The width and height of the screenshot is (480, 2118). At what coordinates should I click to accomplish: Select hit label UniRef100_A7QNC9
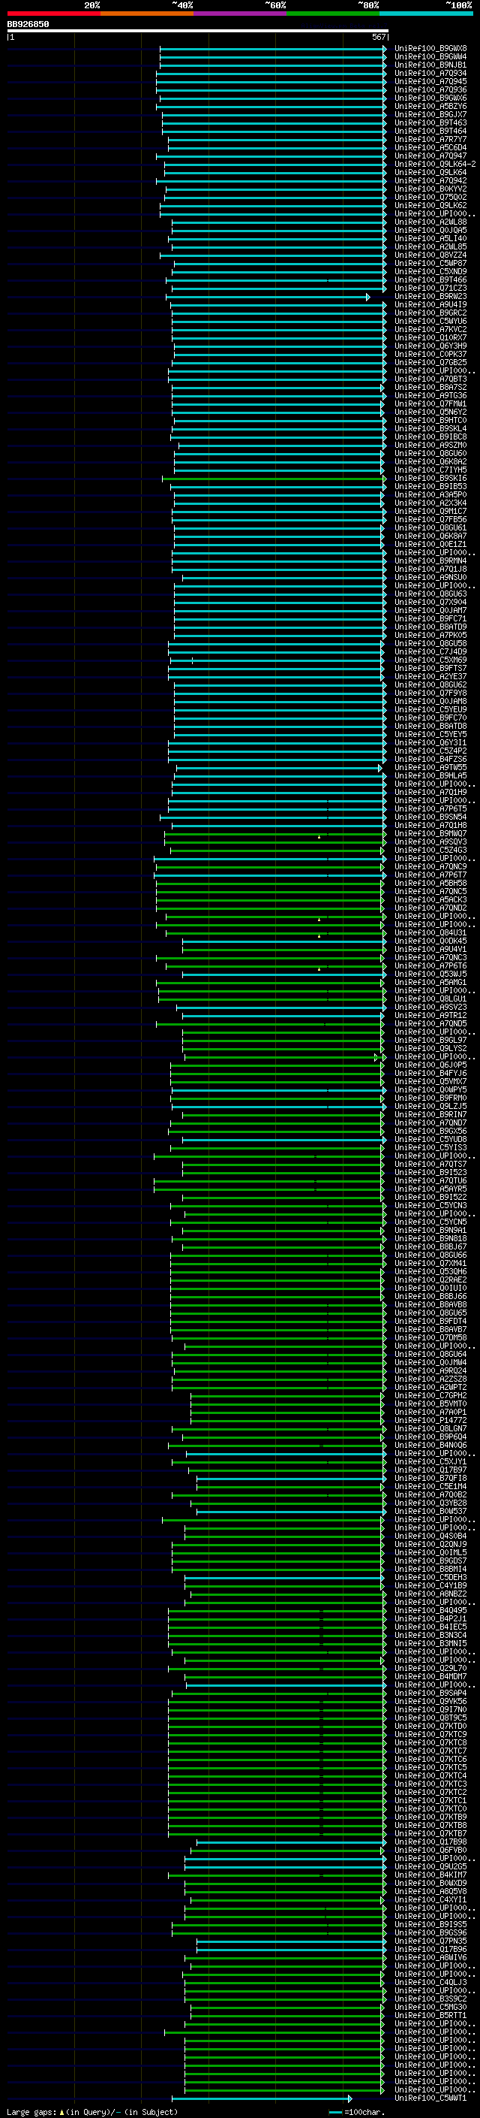pos(430,866)
